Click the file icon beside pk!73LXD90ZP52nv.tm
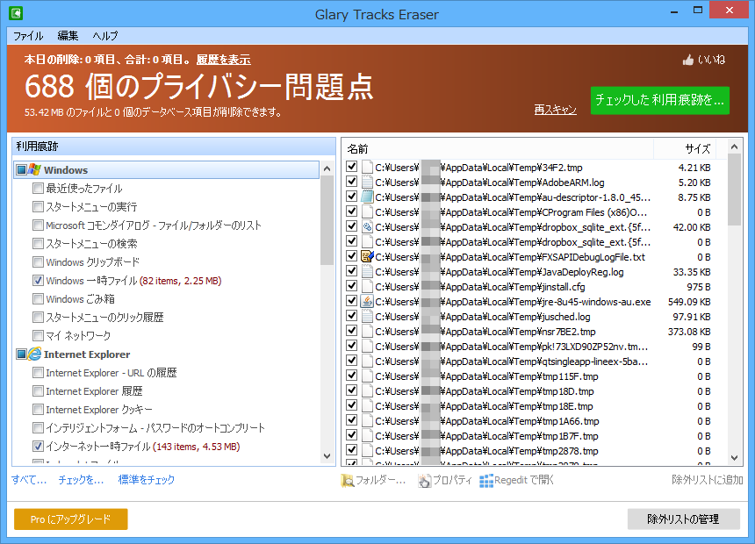Viewport: 755px width, 544px height. pyautogui.click(x=367, y=346)
